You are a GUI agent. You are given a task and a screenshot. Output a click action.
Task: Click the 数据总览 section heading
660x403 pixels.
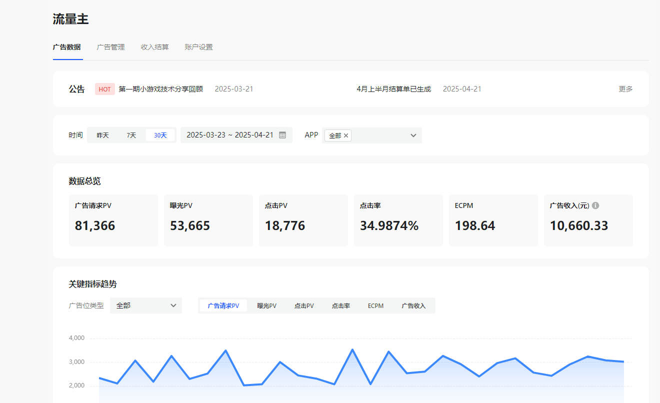tap(85, 181)
